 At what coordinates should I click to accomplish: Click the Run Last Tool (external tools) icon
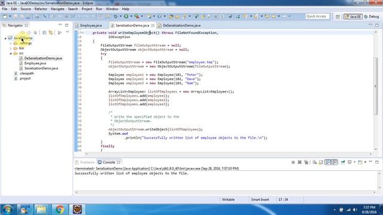[137, 16]
